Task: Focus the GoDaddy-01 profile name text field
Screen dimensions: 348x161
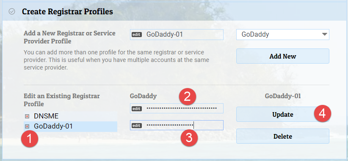Action: coord(177,35)
